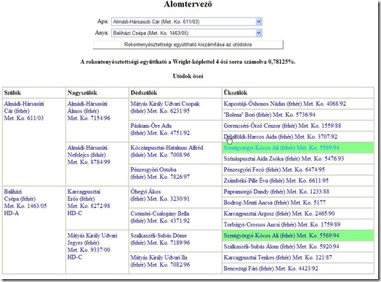
Task: Open Karcagpusztai Erős grandparent link
Action: 89,202
